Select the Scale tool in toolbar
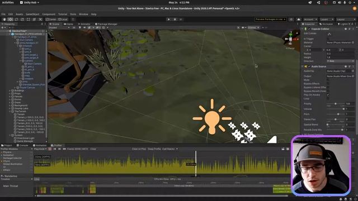 coord(22,20)
